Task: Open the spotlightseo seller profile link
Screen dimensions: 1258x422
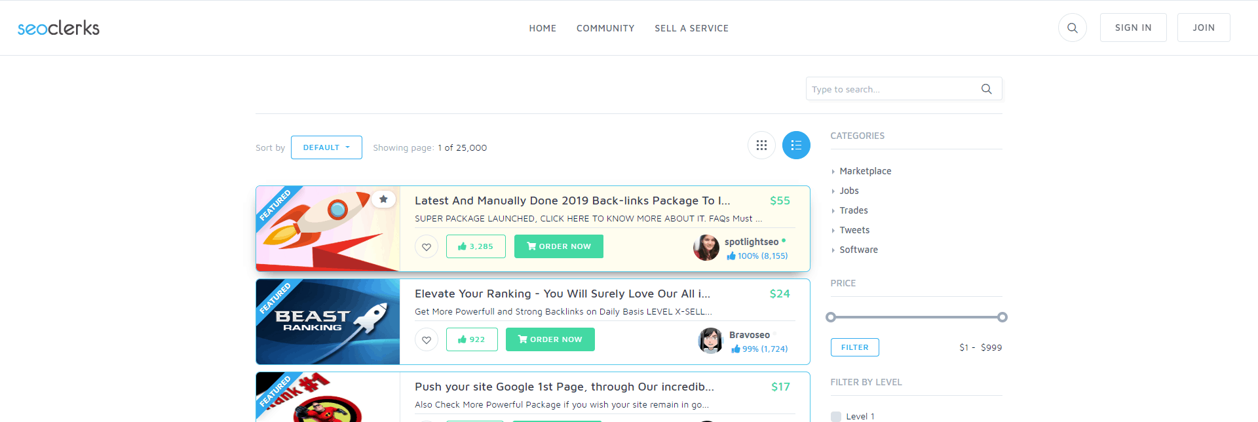Action: (752, 242)
